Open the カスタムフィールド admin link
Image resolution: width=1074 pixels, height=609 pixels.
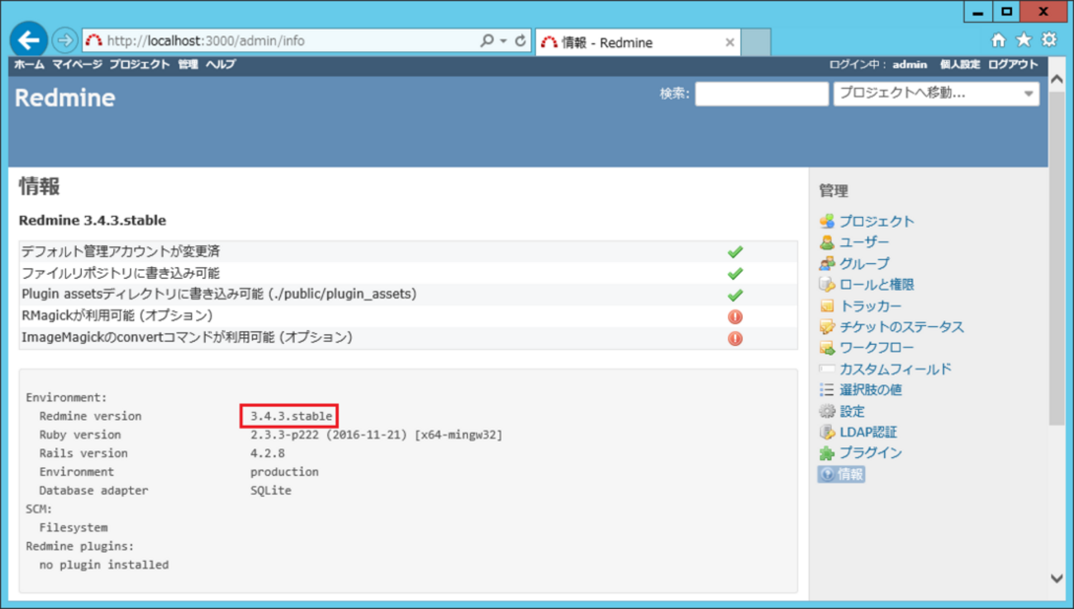pyautogui.click(x=896, y=369)
